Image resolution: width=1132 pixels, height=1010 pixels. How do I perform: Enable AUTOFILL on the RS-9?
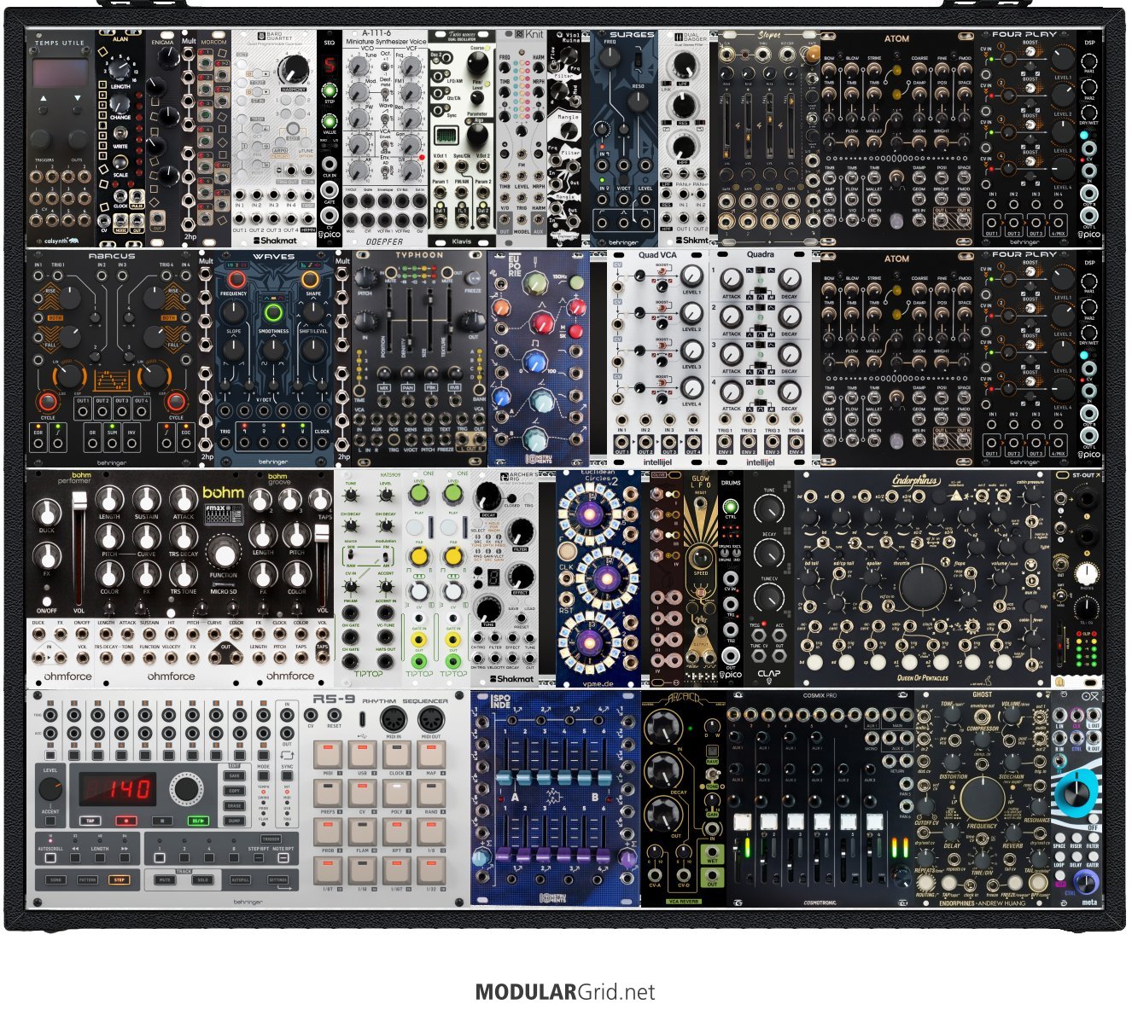pyautogui.click(x=240, y=879)
